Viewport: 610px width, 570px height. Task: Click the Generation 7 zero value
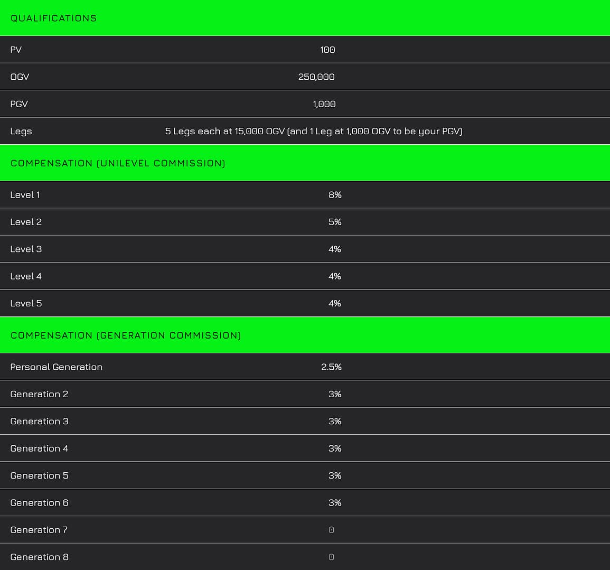tap(331, 530)
